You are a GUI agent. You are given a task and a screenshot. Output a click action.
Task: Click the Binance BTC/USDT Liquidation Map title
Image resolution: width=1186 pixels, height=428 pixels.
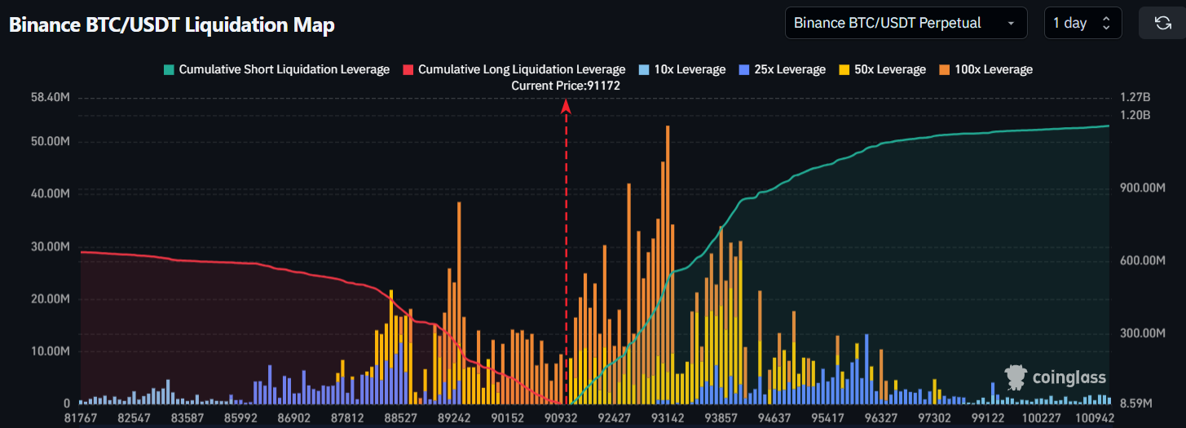point(172,24)
